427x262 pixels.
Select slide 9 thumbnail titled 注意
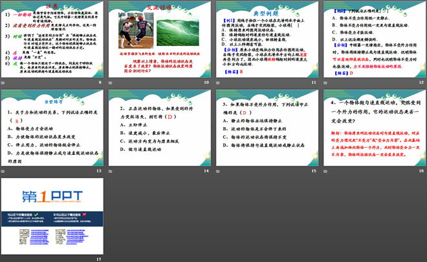pos(52,39)
